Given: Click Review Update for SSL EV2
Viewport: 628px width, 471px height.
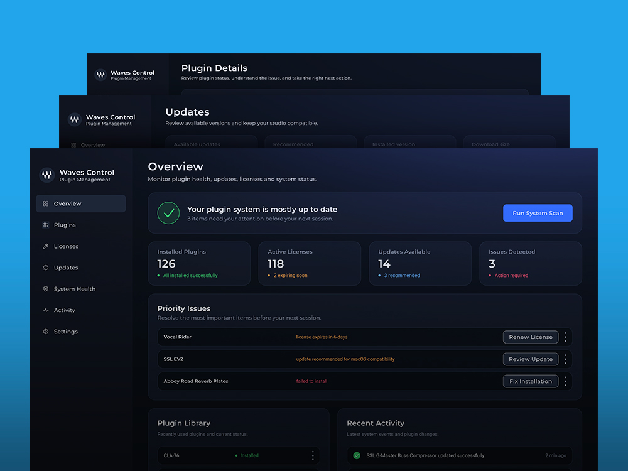Looking at the screenshot, I should 531,359.
